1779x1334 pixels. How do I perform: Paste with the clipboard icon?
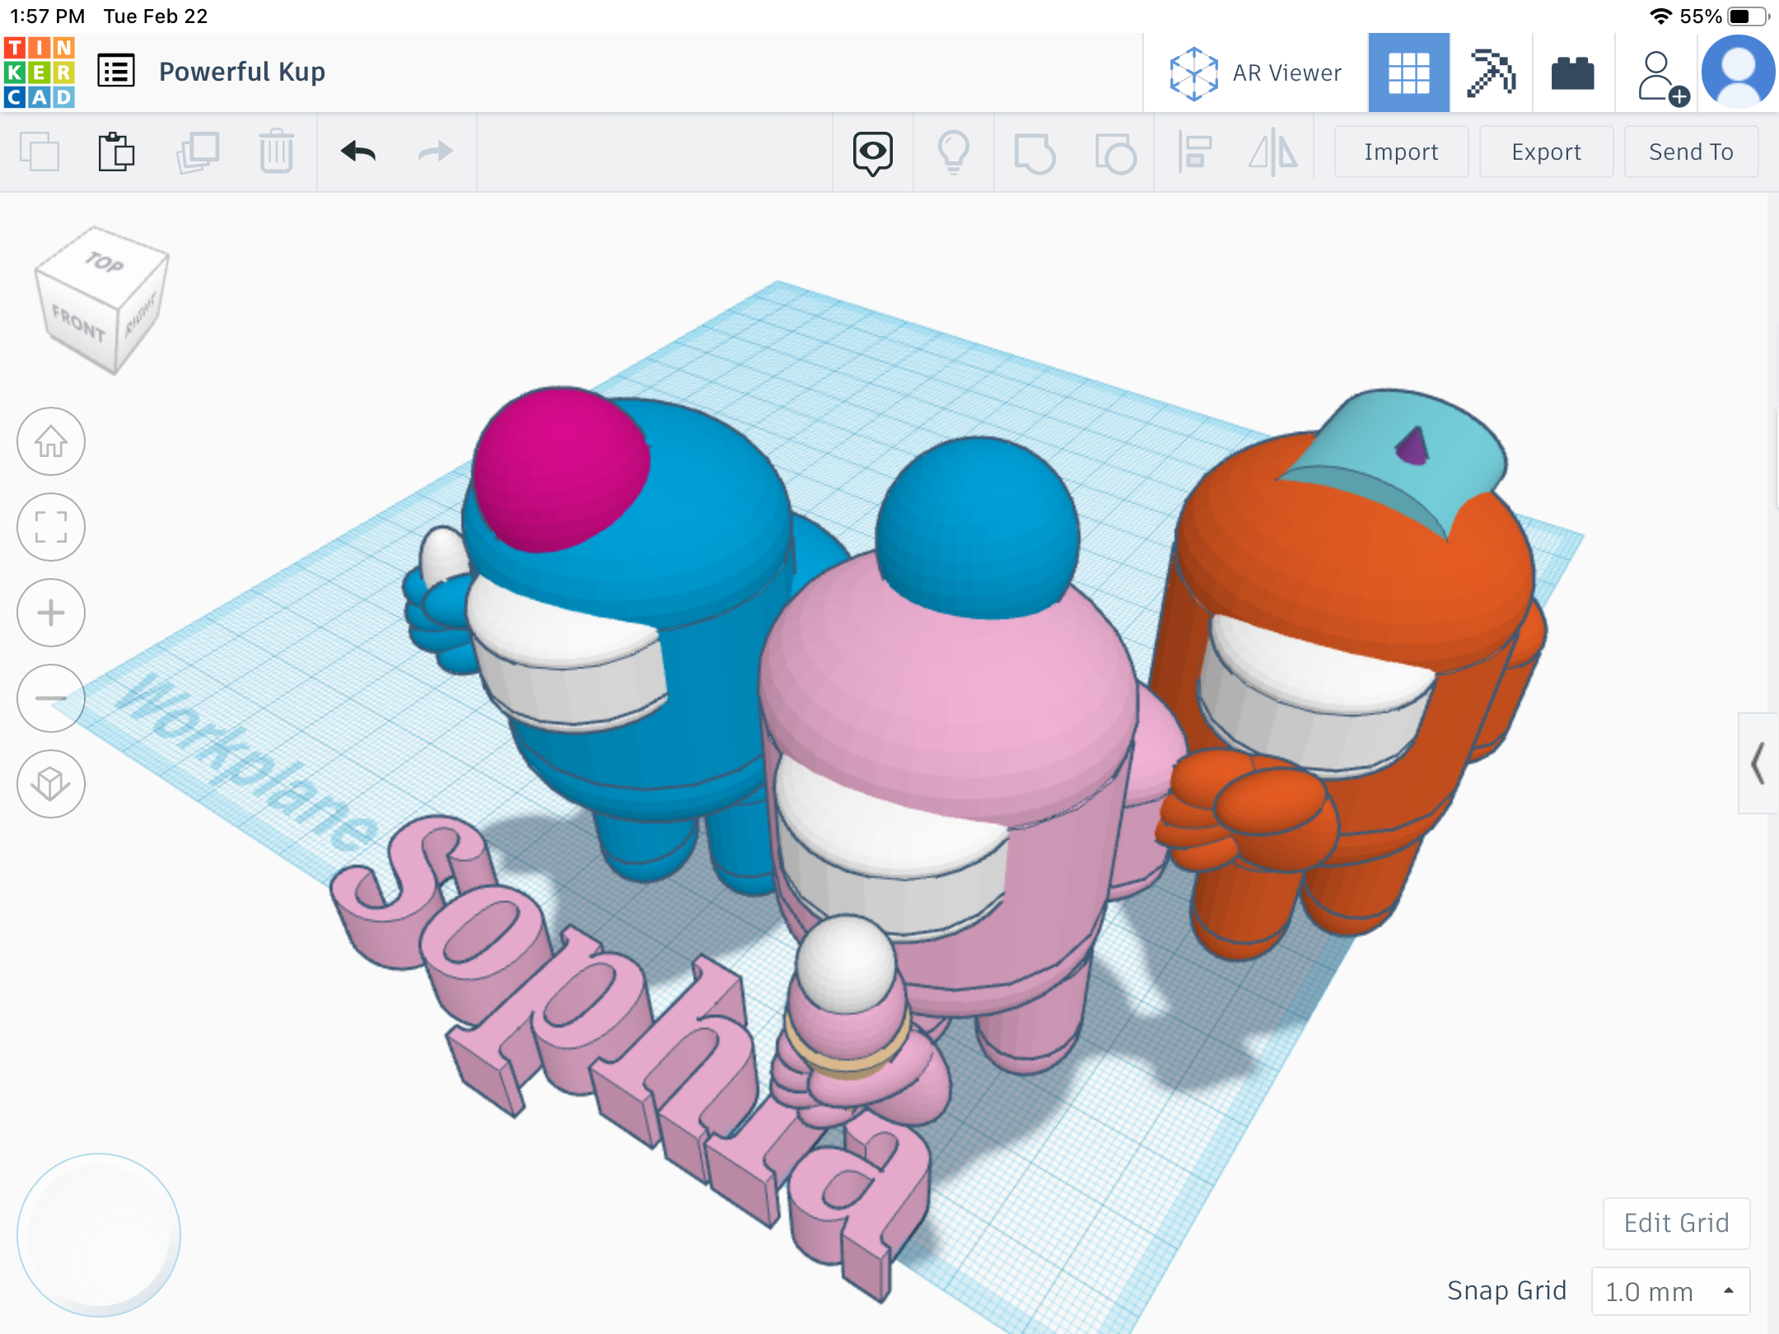[x=116, y=152]
